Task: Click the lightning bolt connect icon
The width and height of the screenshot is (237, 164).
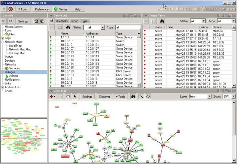Action: (x=4, y=9)
